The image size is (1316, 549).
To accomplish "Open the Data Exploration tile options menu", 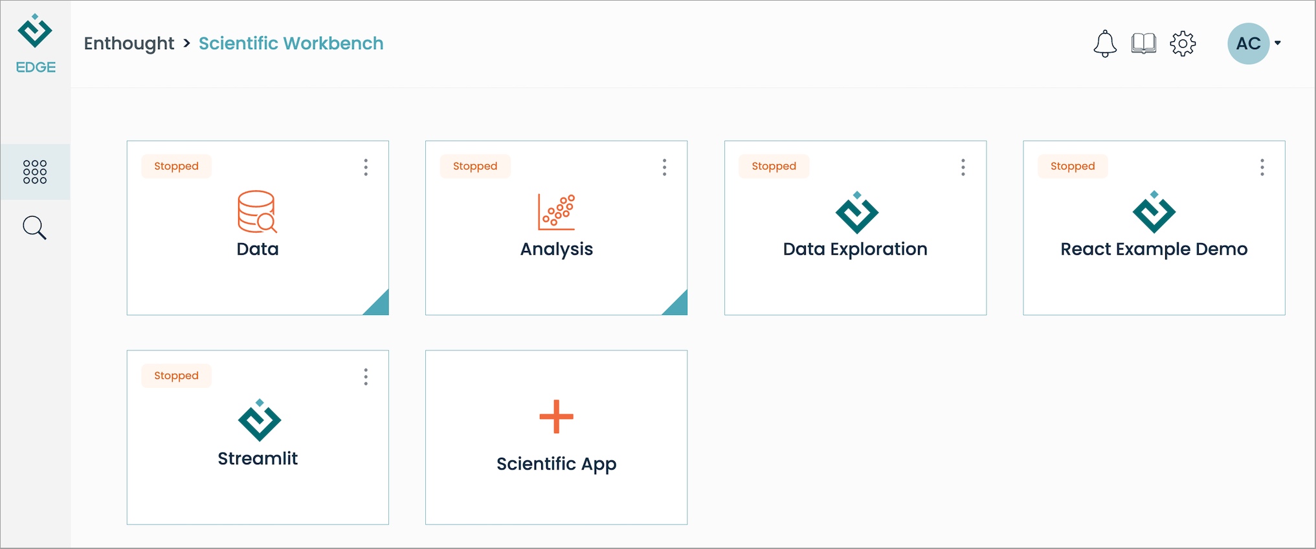I will tap(963, 167).
